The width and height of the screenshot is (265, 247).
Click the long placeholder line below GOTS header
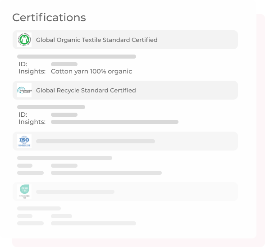click(77, 56)
